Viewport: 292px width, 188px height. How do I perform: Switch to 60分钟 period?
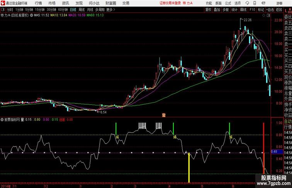click(63, 10)
